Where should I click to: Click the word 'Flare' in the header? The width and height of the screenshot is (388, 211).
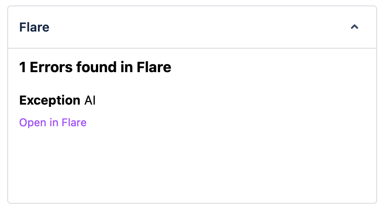(x=34, y=27)
